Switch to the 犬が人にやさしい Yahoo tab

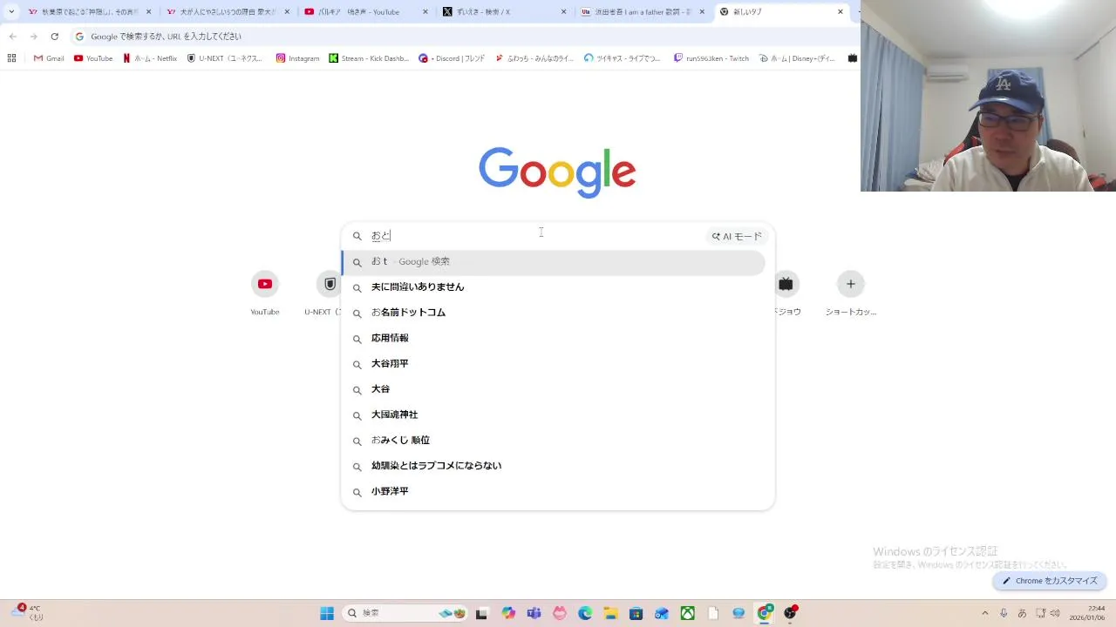pos(228,12)
